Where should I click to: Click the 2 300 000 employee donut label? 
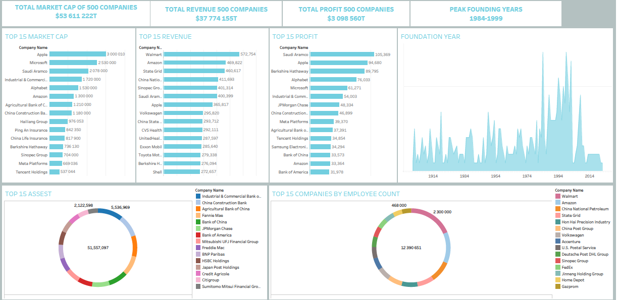[x=442, y=212]
